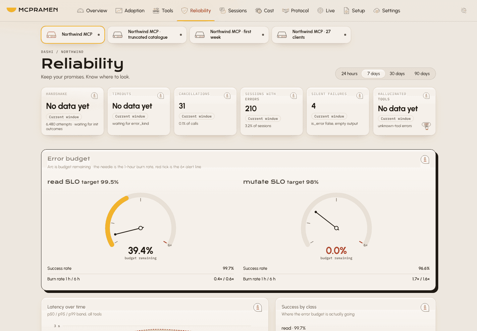This screenshot has height=331, width=477.
Task: Click the mutate success rate 96.6% value
Action: [x=424, y=268]
